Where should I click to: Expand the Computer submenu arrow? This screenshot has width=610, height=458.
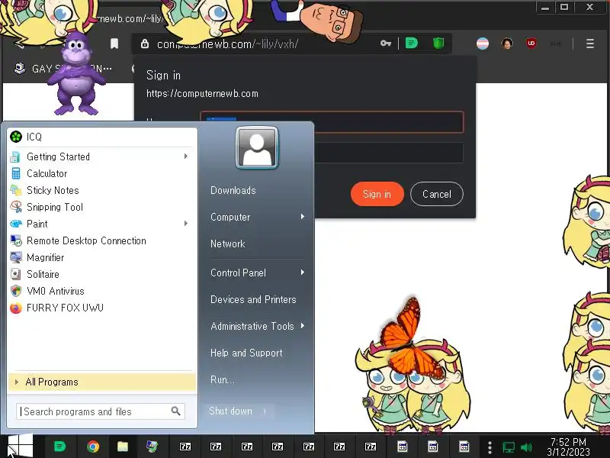(x=302, y=217)
